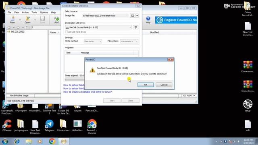Open New Text Document icon at right
This screenshot has height=145, width=258.
coord(248,29)
